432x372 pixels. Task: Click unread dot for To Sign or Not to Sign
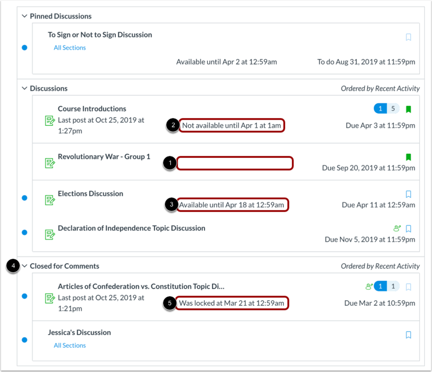pyautogui.click(x=25, y=48)
